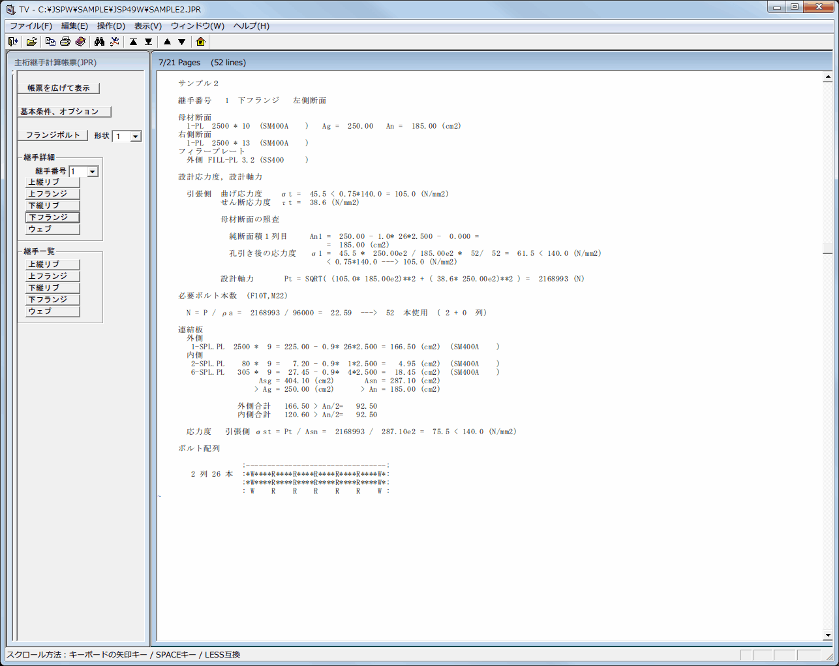The height and width of the screenshot is (666, 839).
Task: Jump to the first page arrow icon
Action: tap(133, 42)
